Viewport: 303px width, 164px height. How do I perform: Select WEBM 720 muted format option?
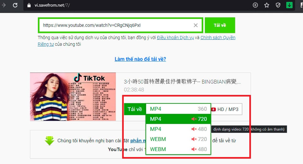[x=178, y=139]
